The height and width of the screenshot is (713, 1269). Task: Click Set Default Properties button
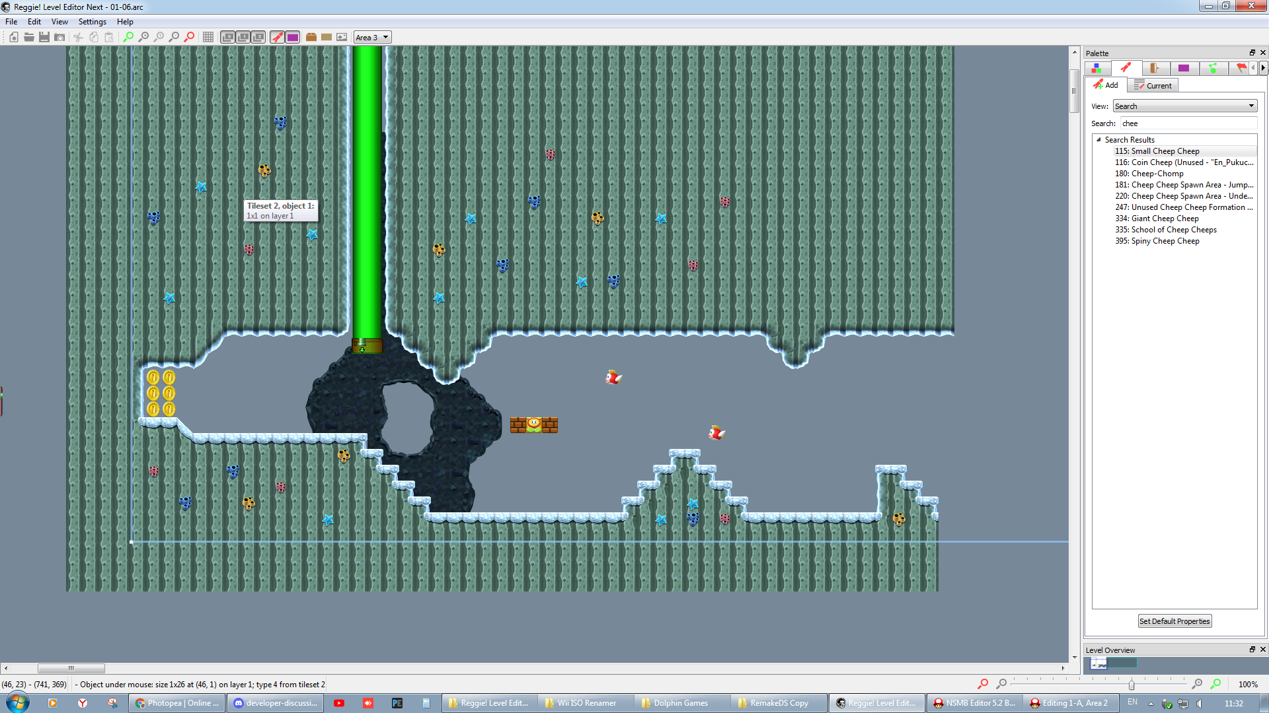tap(1174, 621)
